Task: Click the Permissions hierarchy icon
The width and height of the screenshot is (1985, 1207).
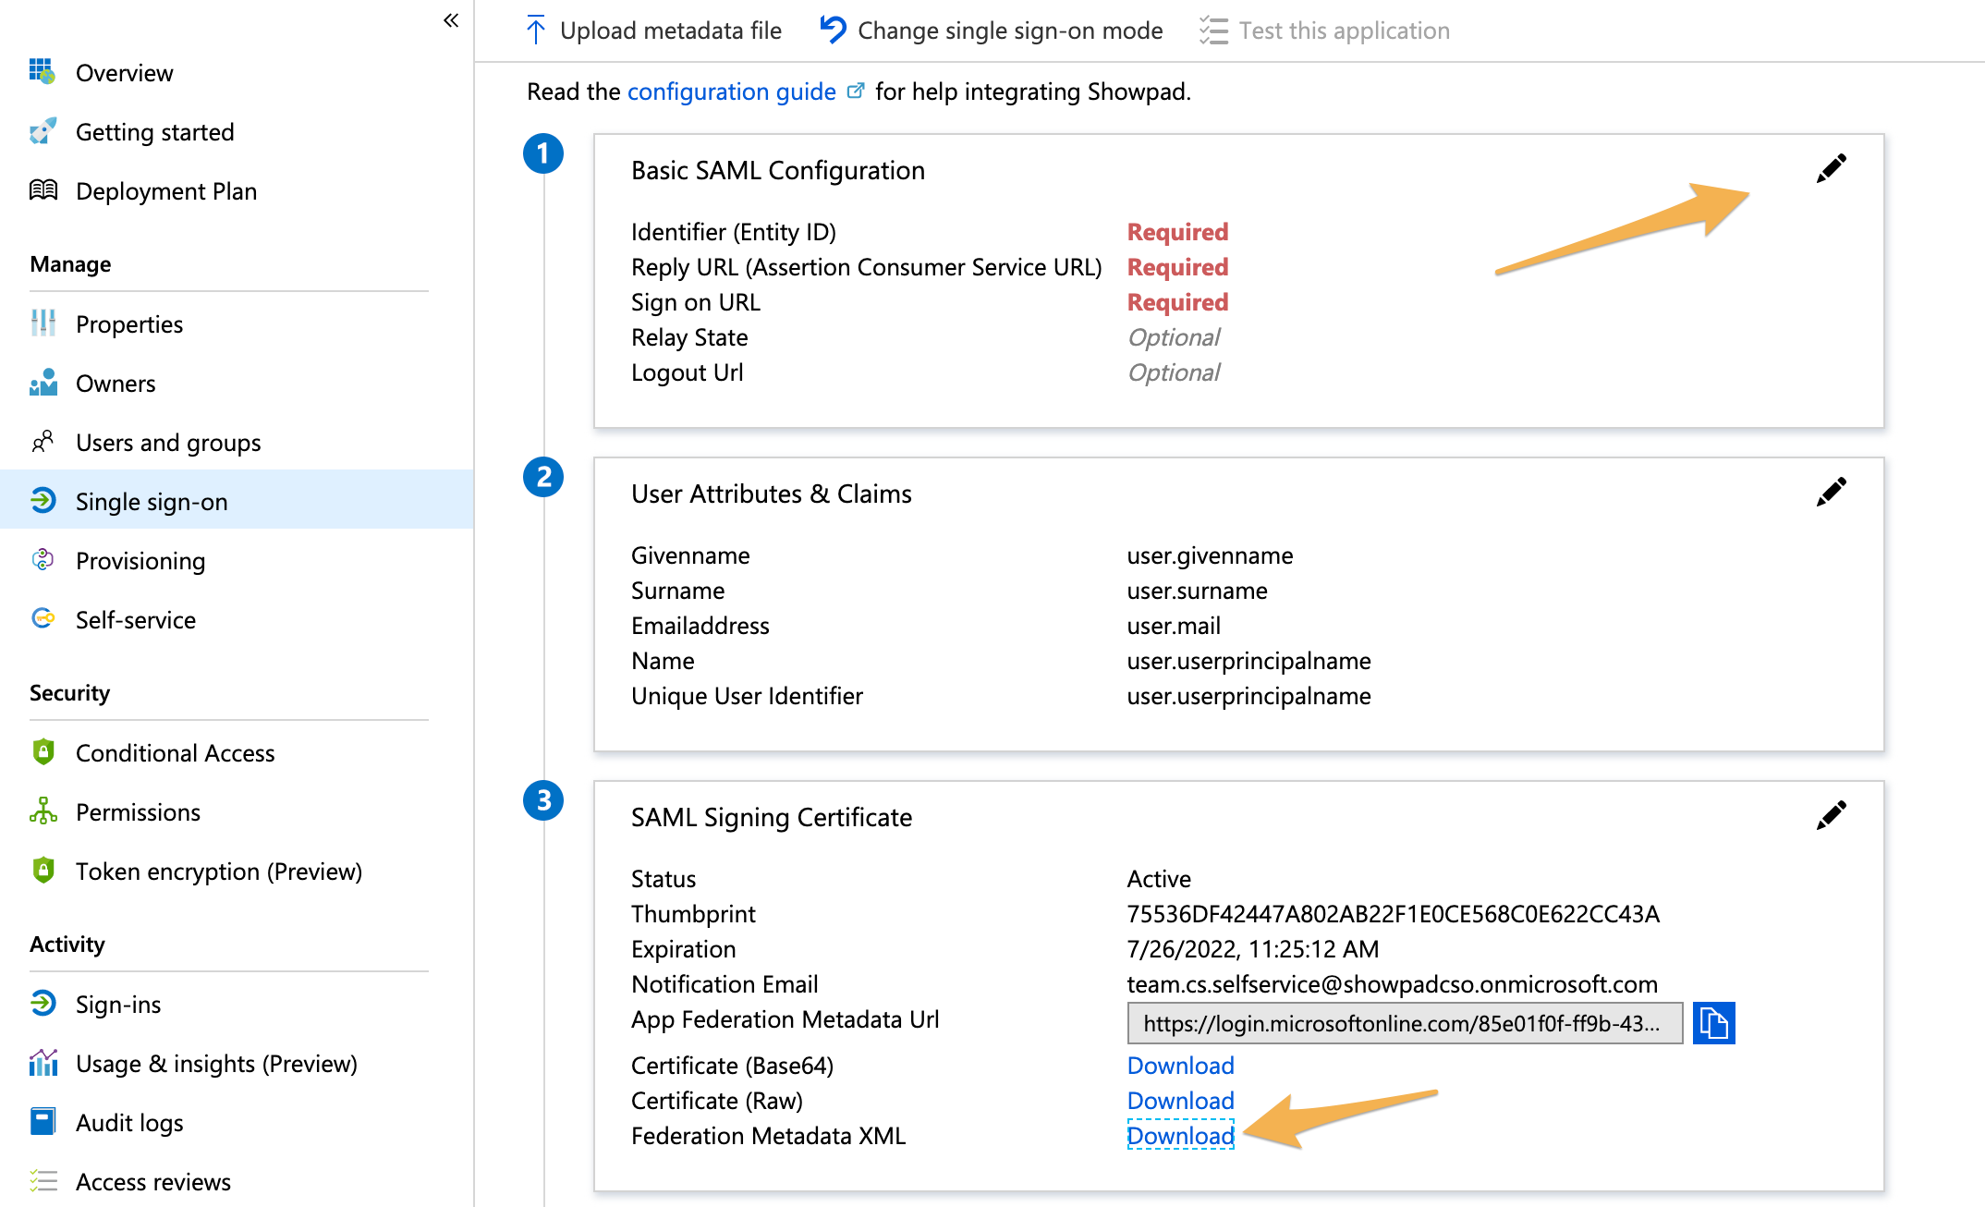Action: [43, 811]
